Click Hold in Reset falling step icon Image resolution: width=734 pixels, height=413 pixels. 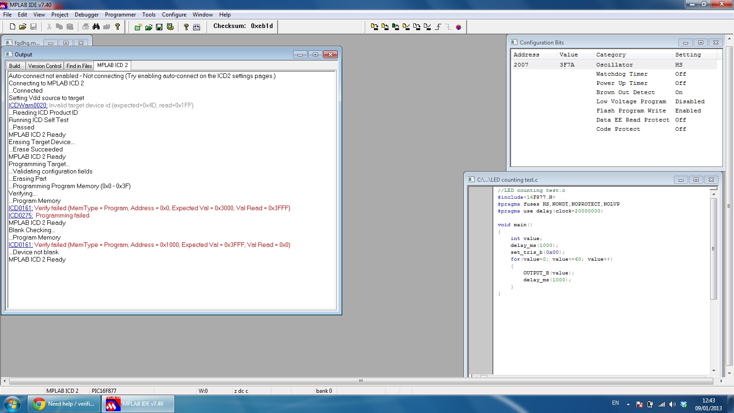[x=449, y=27]
